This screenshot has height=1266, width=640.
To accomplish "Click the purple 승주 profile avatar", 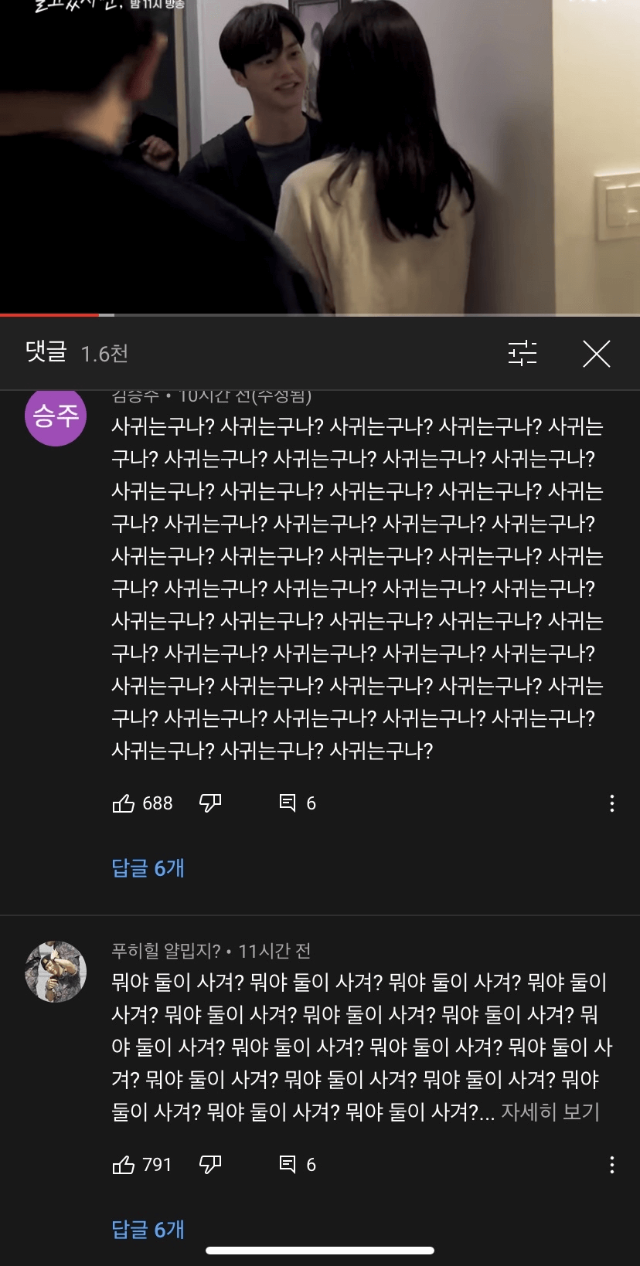I will (x=56, y=416).
